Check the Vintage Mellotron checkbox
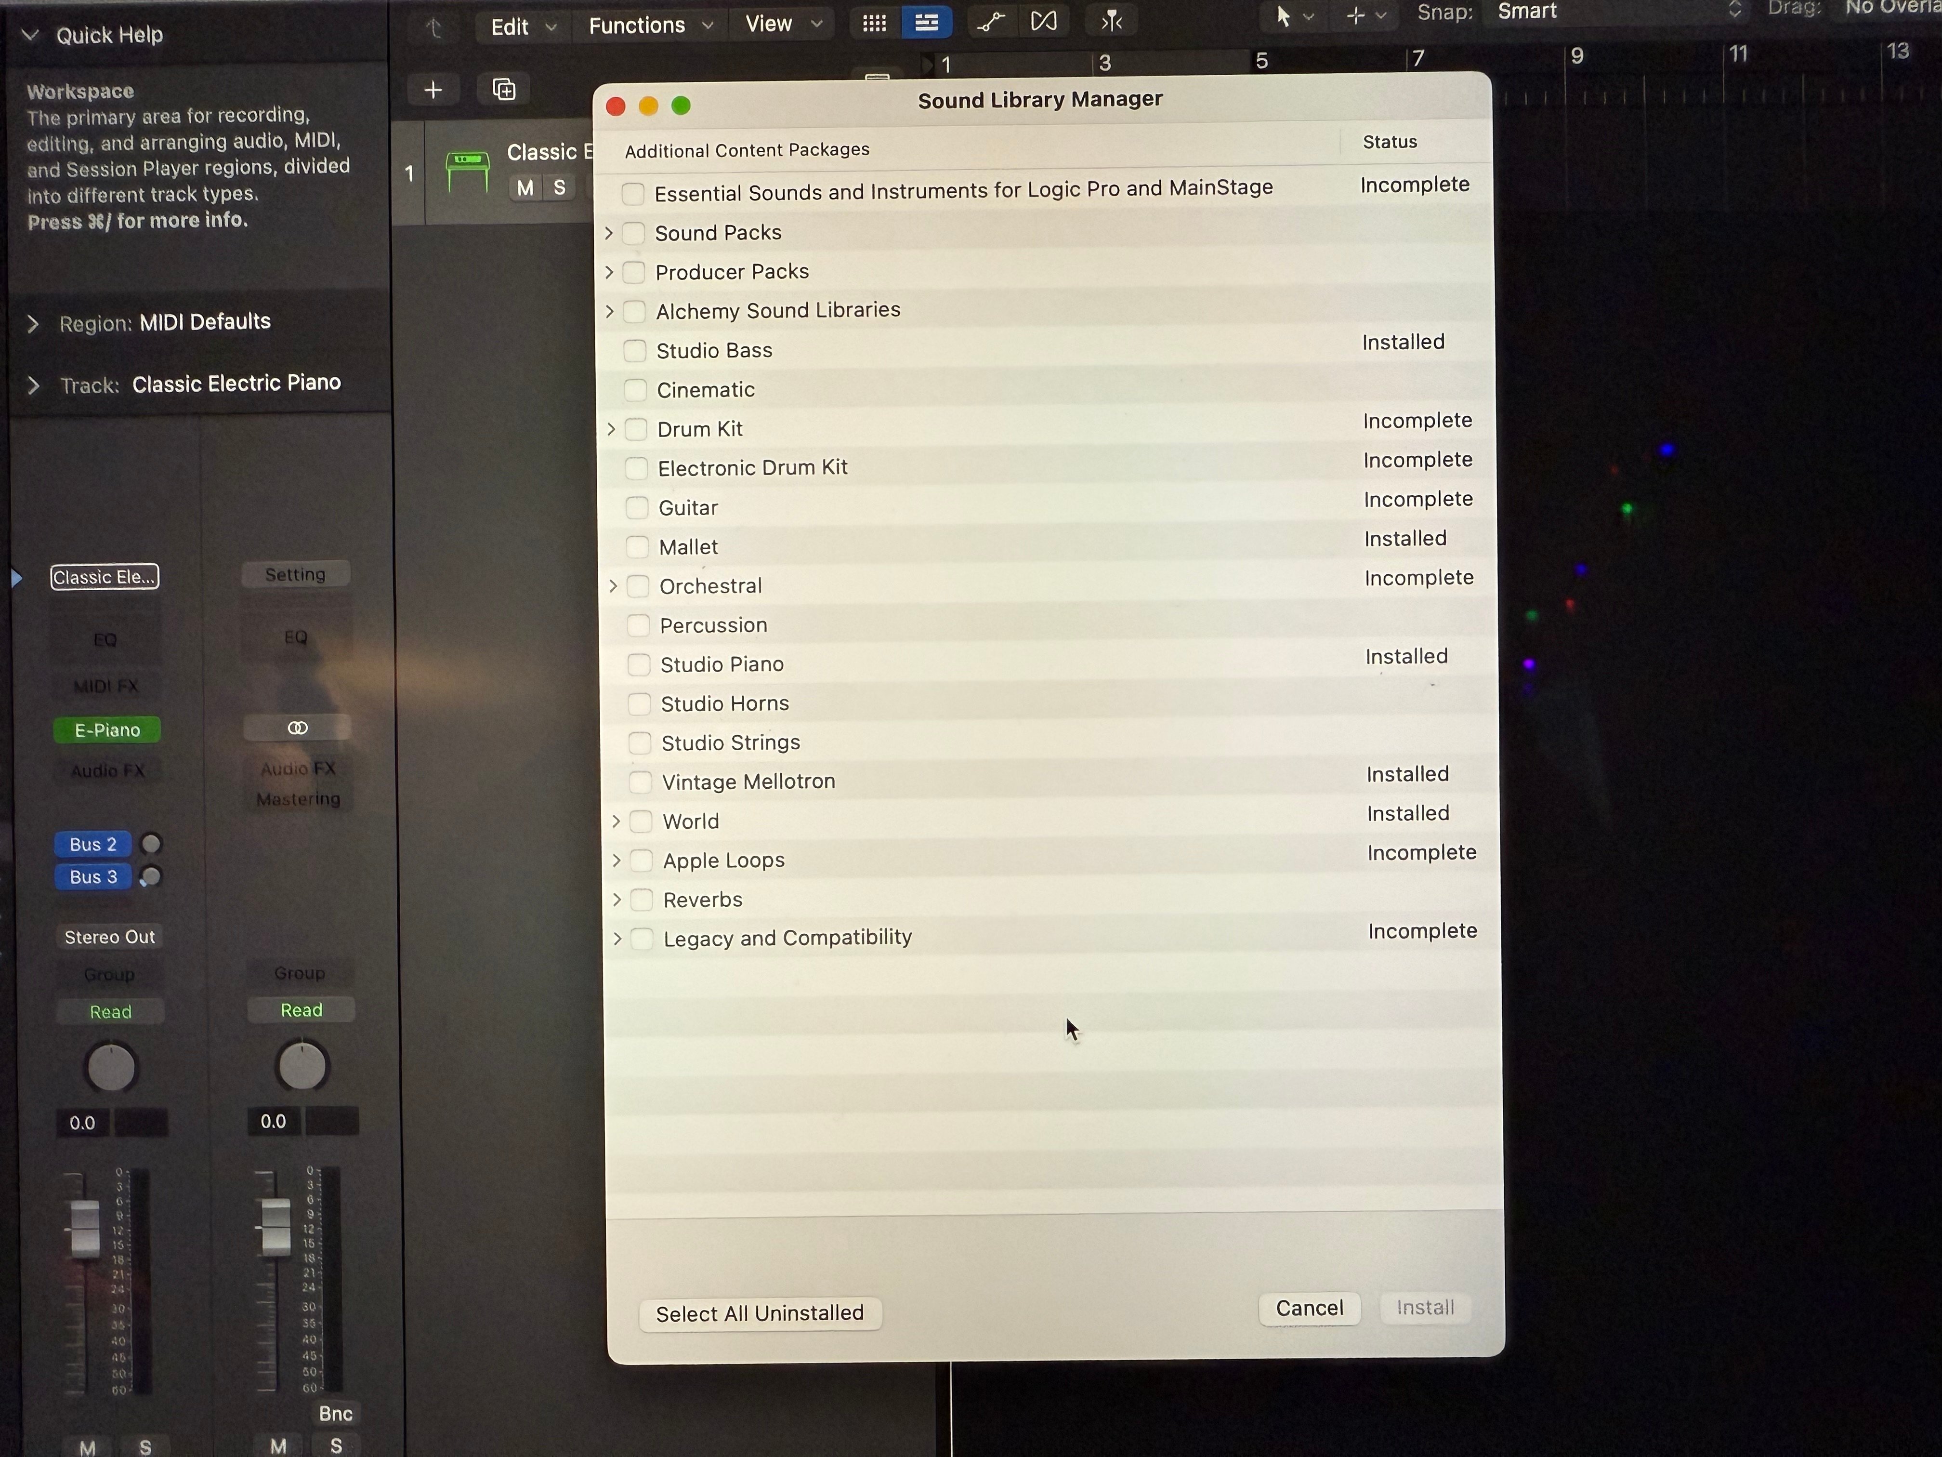The height and width of the screenshot is (1457, 1942). click(641, 781)
